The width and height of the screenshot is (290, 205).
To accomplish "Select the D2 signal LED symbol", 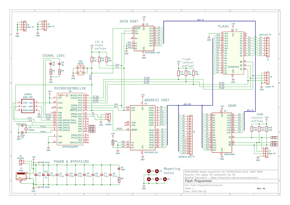I will tap(51, 65).
